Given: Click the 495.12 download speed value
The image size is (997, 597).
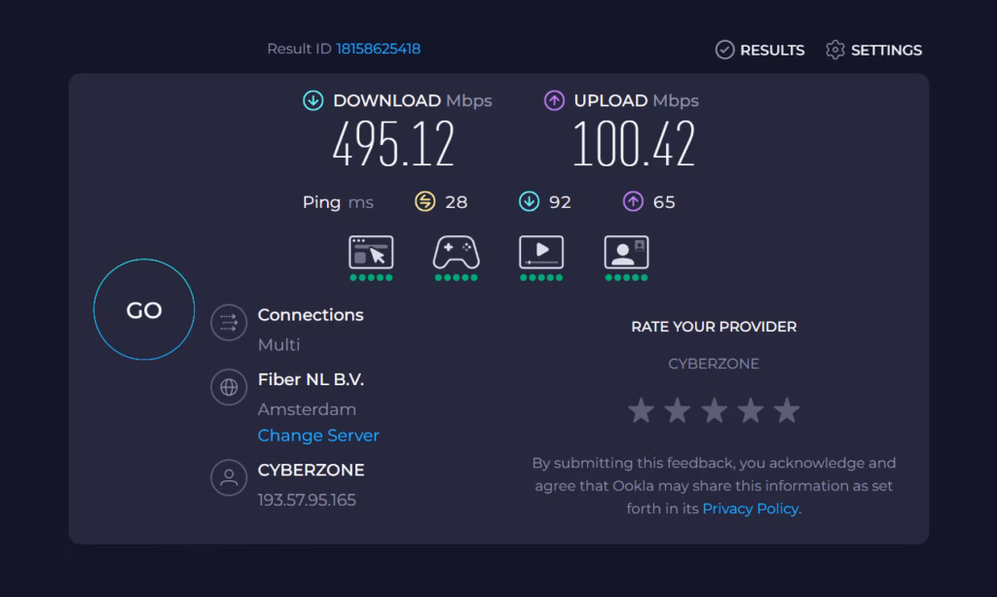Looking at the screenshot, I should coord(393,146).
